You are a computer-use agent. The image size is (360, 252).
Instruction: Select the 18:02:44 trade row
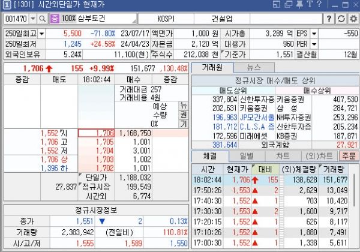(271, 180)
